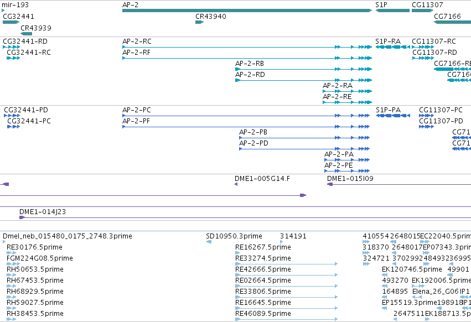The image size is (471, 322).
Task: Select the AP-2 gene bar
Action: (x=247, y=11)
